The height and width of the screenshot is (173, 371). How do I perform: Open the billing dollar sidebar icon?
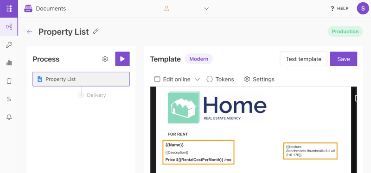[x=9, y=99]
